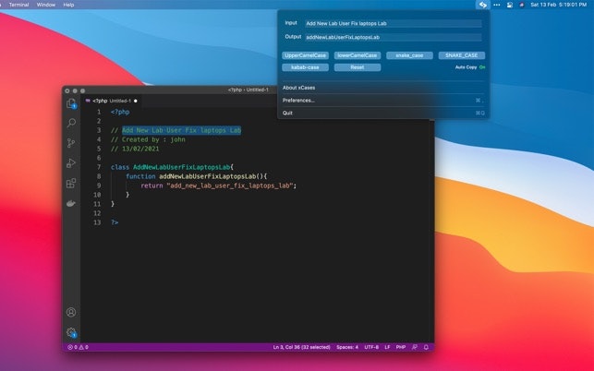Toggle Auto Copy On switch

[x=482, y=67]
